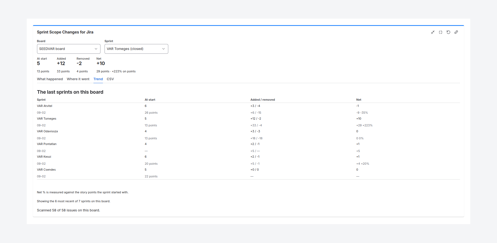Click the '+18 / -18' added removed cell
Image resolution: width=497 pixels, height=243 pixels.
(256, 138)
